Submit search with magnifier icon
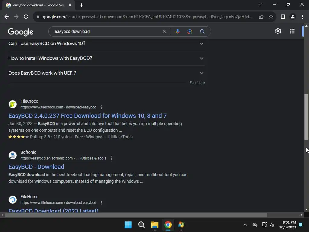Viewport: 309px width, 232px height. 202,31
